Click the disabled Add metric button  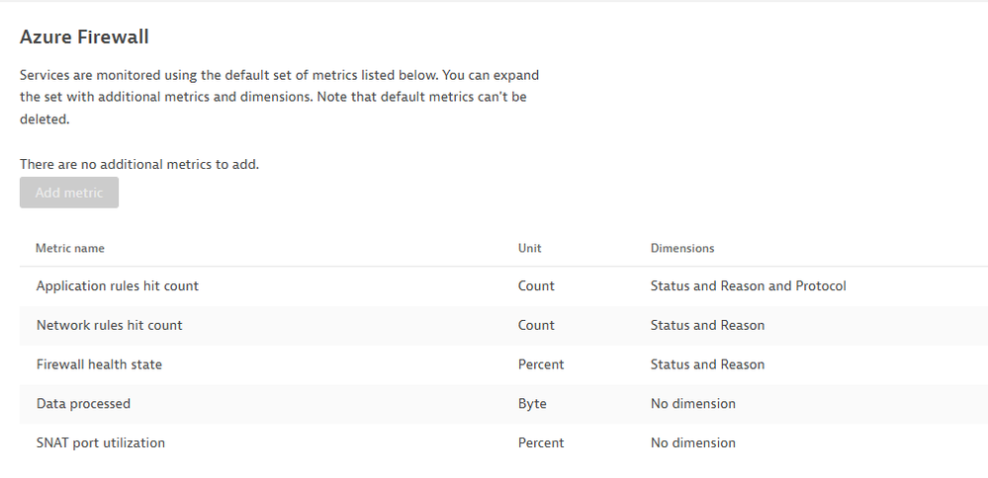pos(69,193)
